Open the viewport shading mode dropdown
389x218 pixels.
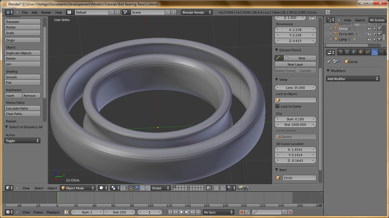pos(103,188)
